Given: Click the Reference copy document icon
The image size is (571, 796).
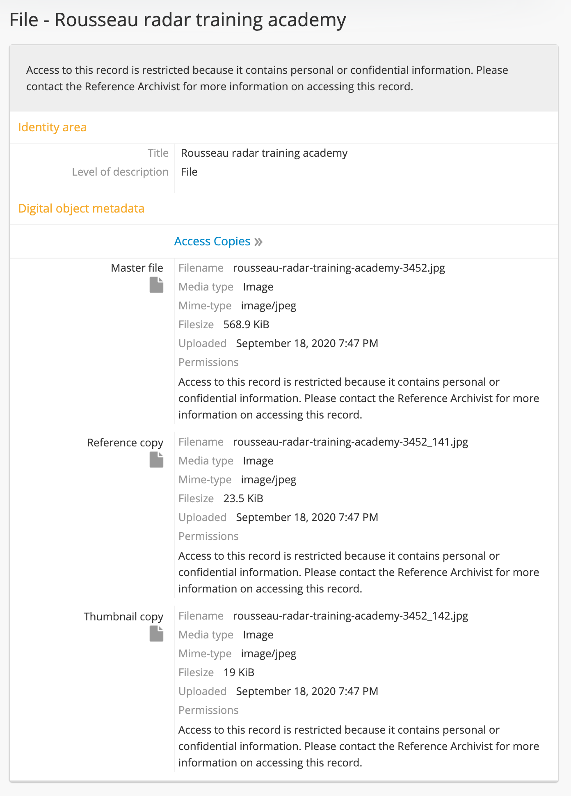Looking at the screenshot, I should [156, 460].
